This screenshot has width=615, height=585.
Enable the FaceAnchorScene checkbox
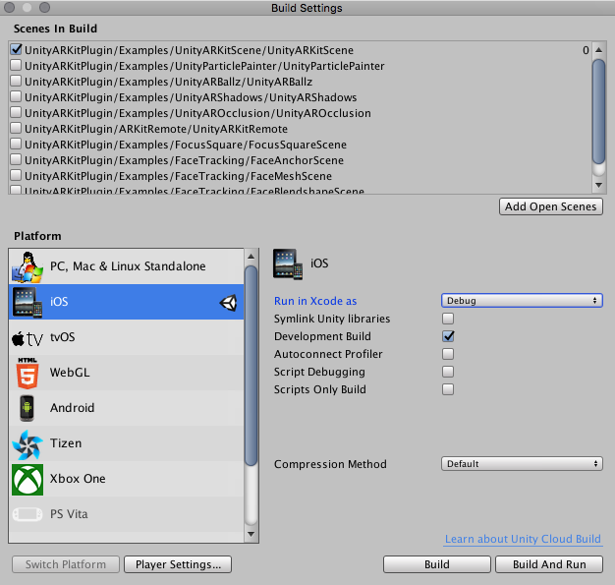16,159
